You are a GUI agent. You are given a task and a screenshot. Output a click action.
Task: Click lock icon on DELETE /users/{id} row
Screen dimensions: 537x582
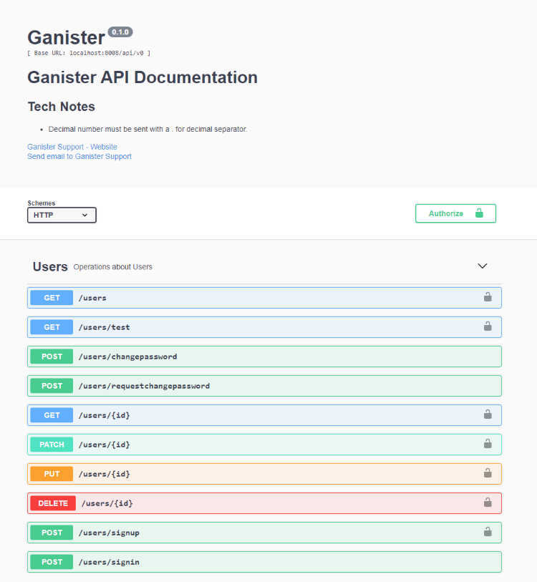[488, 503]
